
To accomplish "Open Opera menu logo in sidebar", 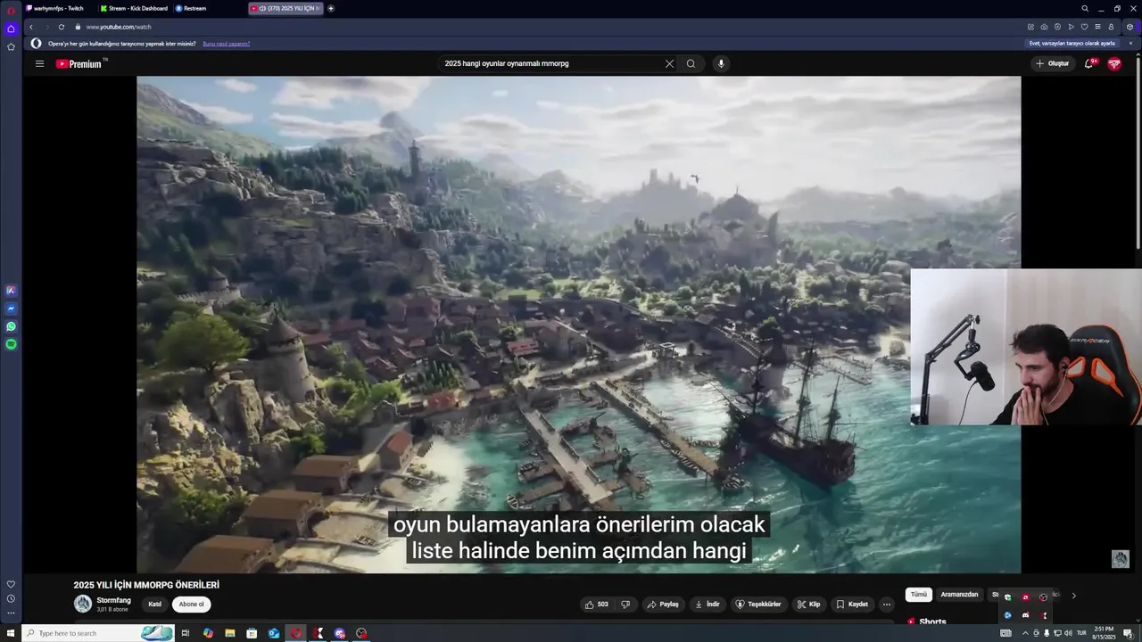I will [x=11, y=9].
